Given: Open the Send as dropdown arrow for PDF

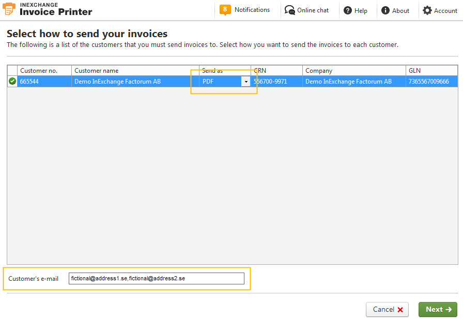Looking at the screenshot, I should tap(245, 82).
